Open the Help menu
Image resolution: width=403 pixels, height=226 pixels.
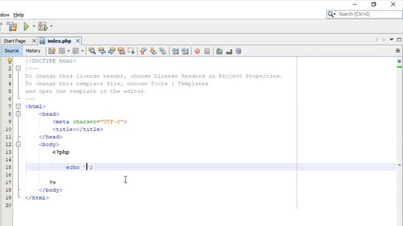[18, 15]
